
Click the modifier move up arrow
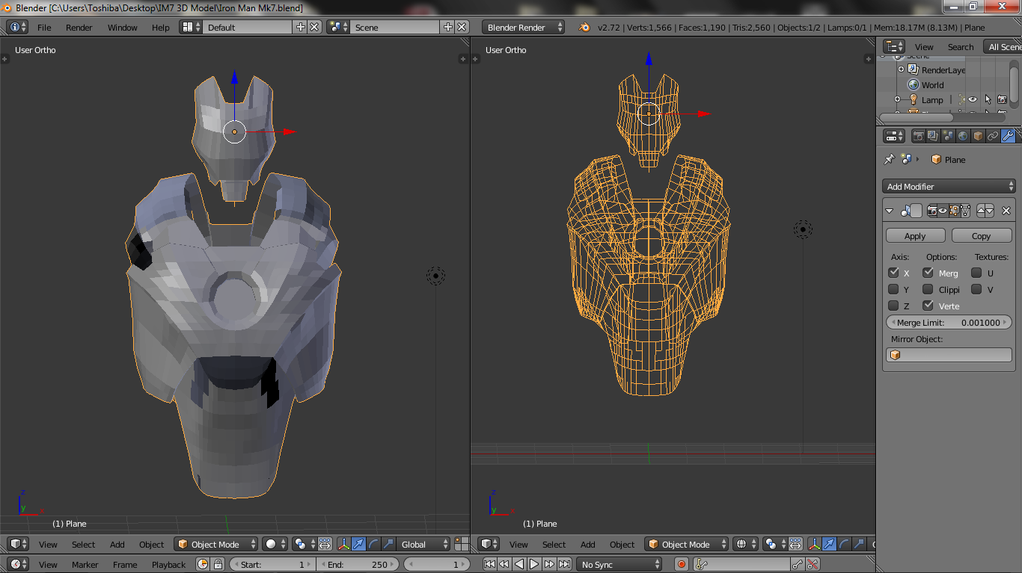[x=981, y=211]
